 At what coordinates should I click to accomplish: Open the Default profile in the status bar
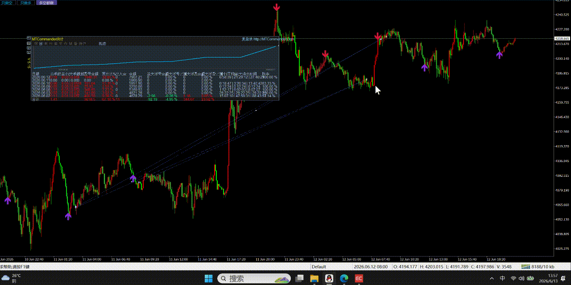click(319, 267)
